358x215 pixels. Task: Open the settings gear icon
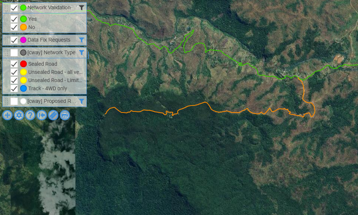(19, 115)
